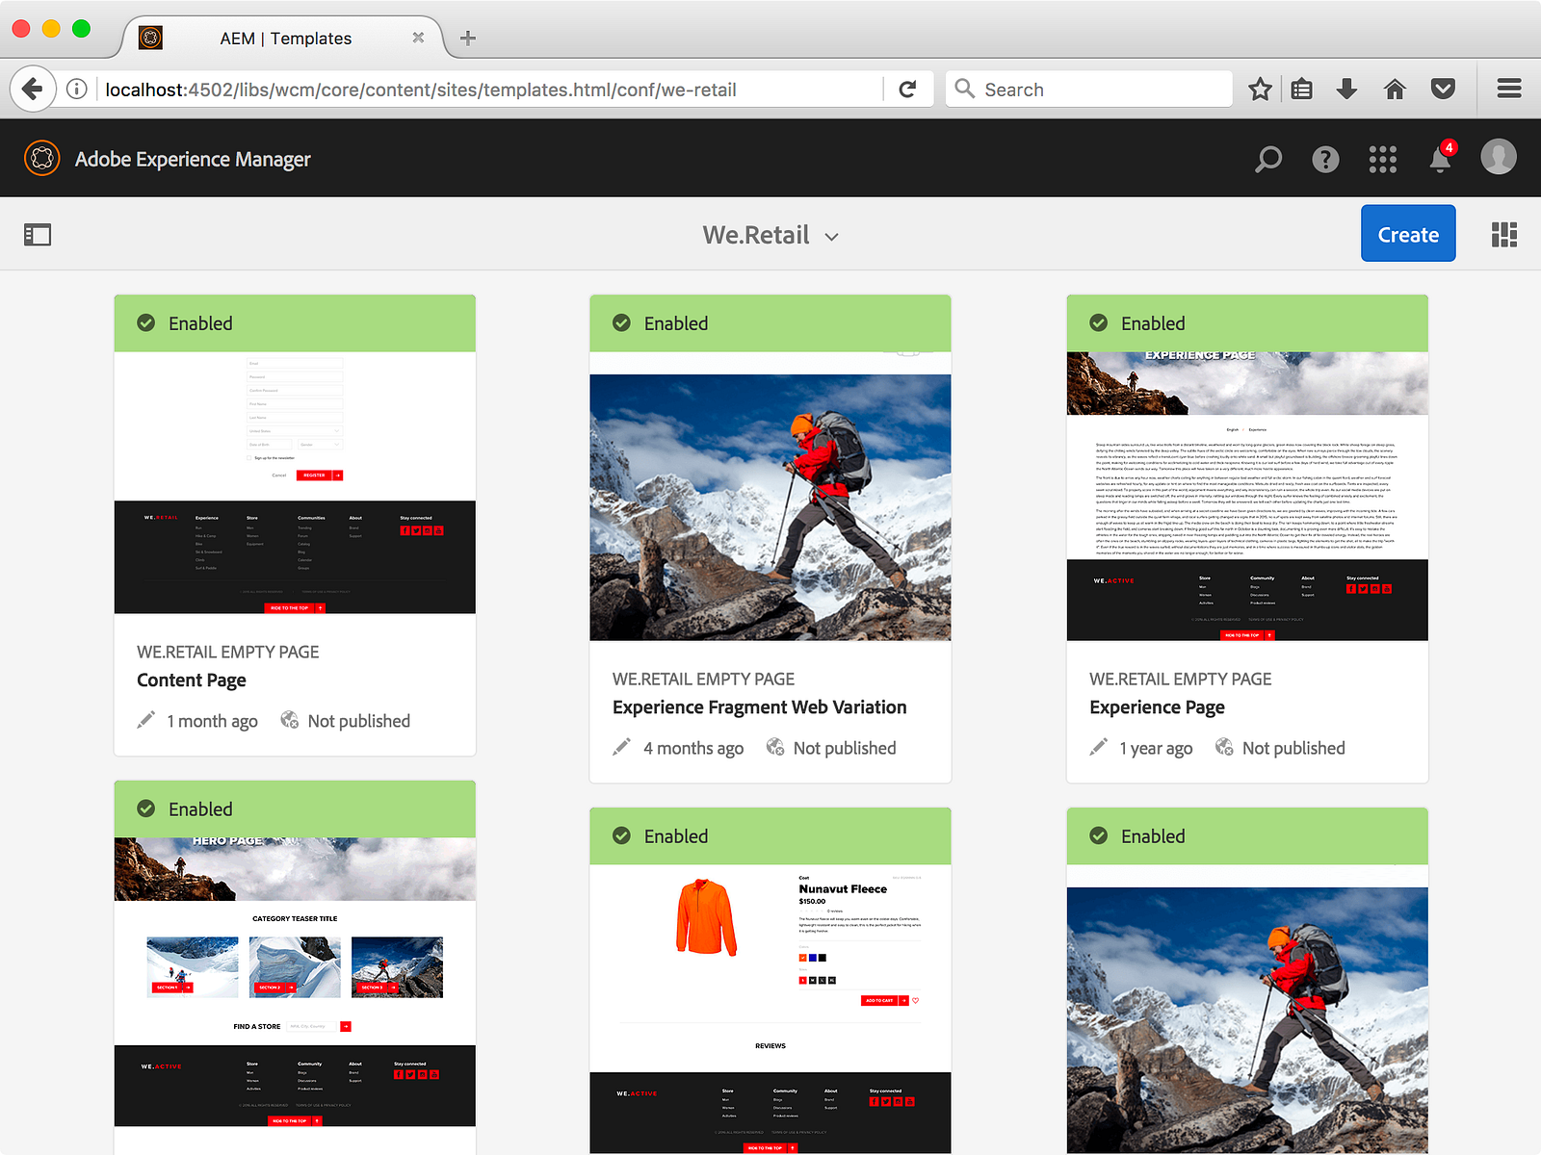
Task: Open the AEM search magnifier
Action: click(x=1268, y=159)
